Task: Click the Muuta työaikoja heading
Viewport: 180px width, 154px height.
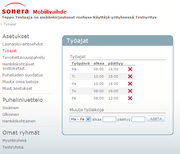Action: click(87, 110)
